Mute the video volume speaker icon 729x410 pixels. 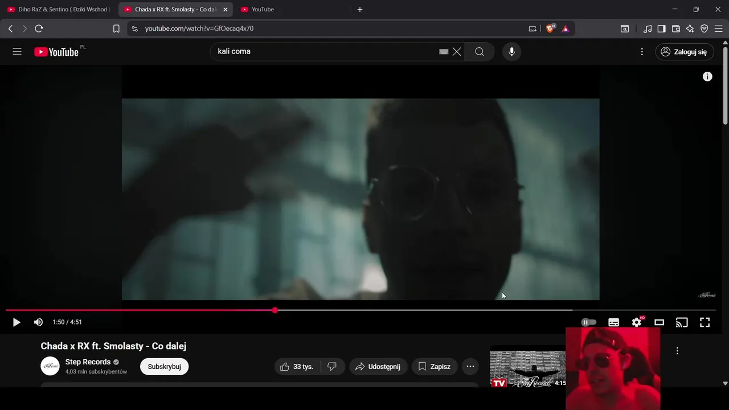coord(38,322)
